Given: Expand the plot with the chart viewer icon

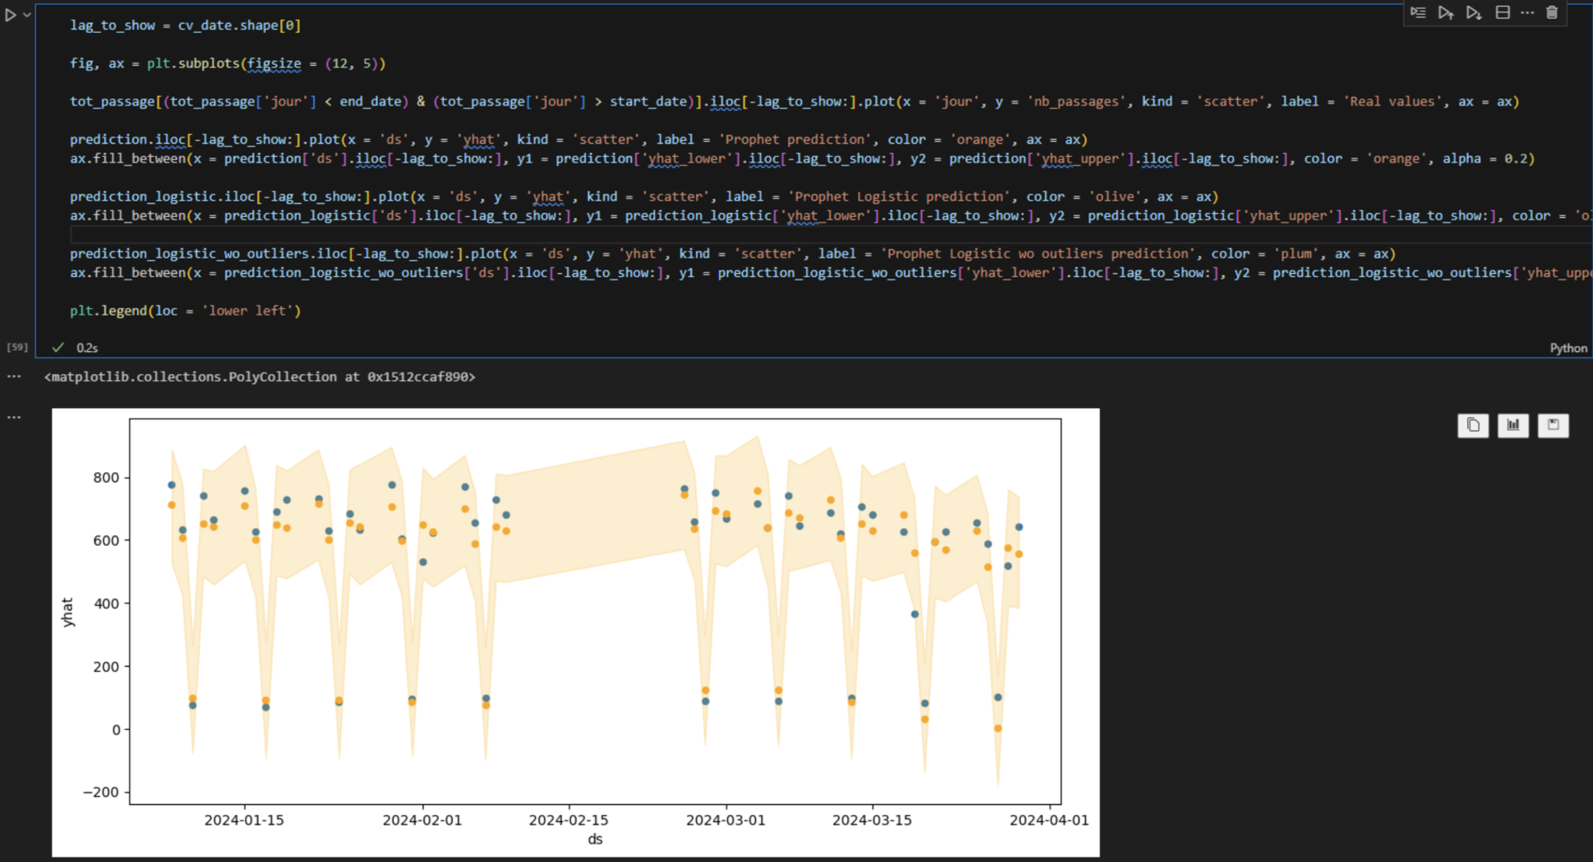Looking at the screenshot, I should (x=1513, y=425).
